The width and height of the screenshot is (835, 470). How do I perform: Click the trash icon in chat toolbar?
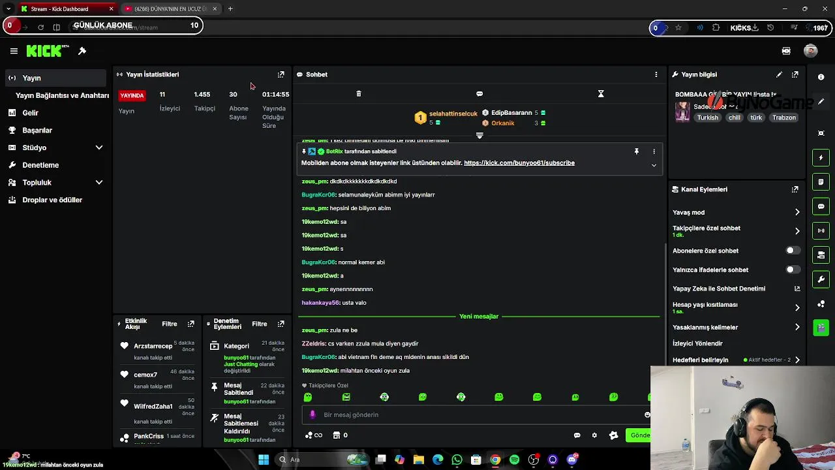click(359, 94)
